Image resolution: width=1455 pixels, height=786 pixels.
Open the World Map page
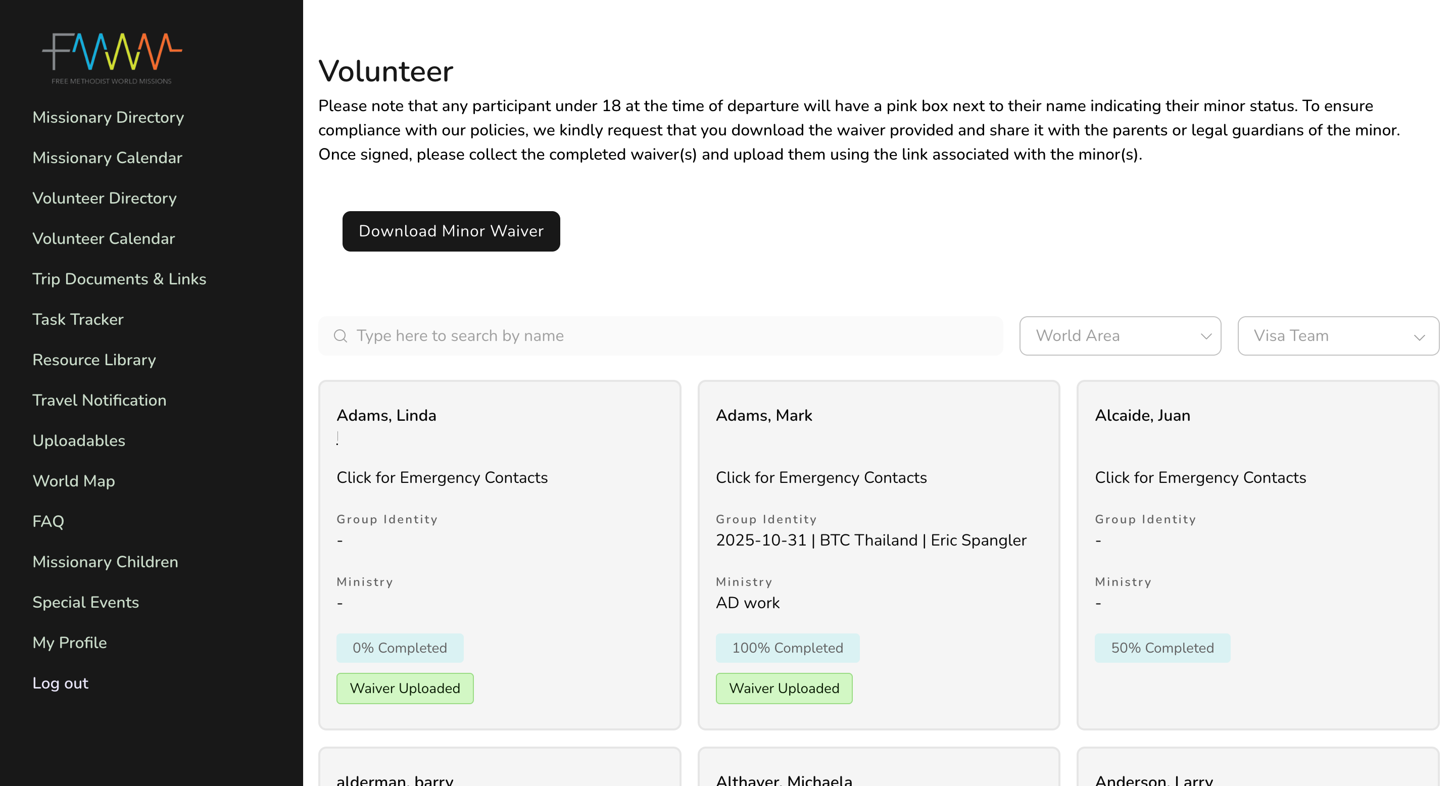[73, 481]
